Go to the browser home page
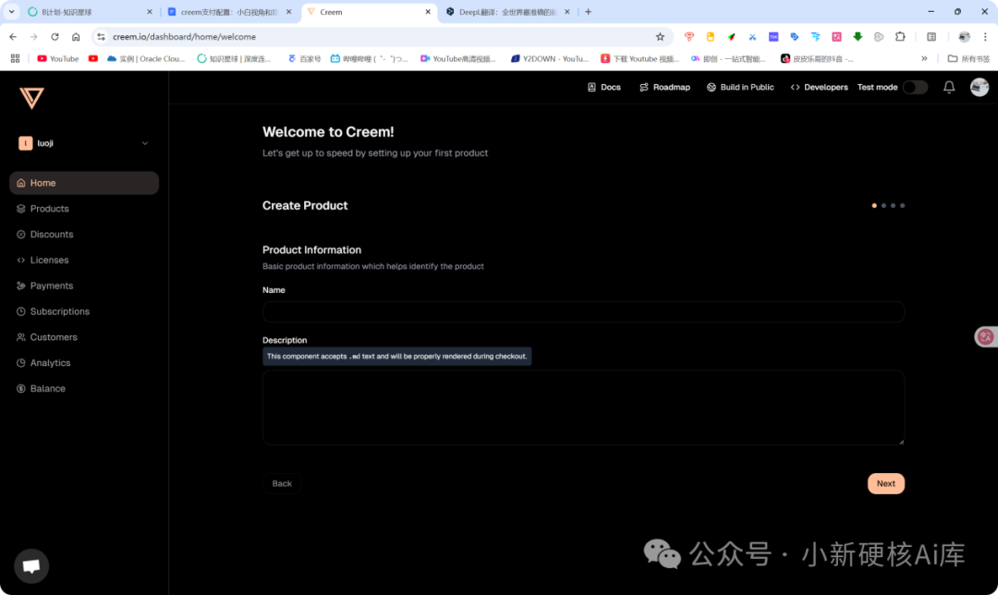This screenshot has width=998, height=595. pyautogui.click(x=76, y=37)
